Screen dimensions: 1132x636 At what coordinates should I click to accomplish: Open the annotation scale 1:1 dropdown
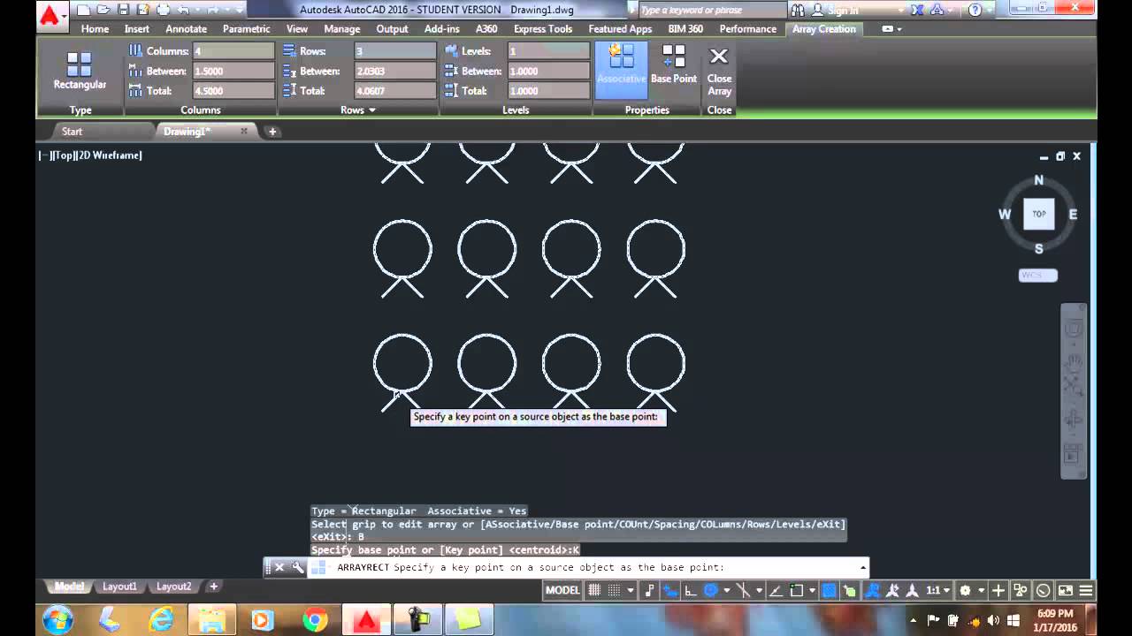(x=937, y=591)
